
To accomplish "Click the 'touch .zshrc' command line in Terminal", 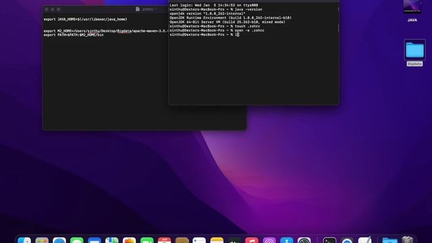I will (x=215, y=26).
